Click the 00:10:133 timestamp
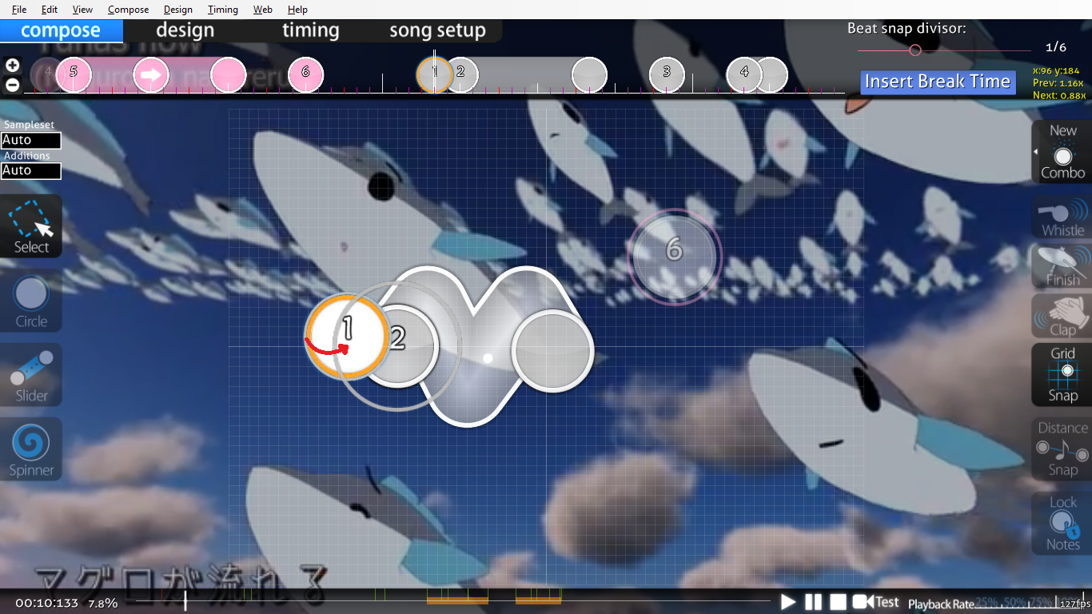Image resolution: width=1092 pixels, height=614 pixels. click(46, 603)
